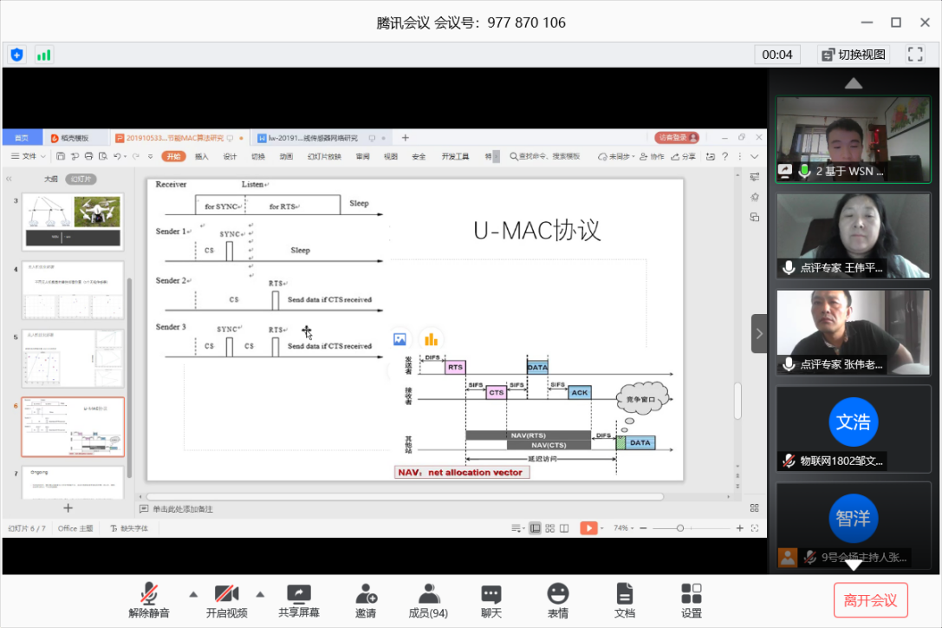Screen dimensions: 942x628
Task: Expand audio options arrow beside microphone
Action: pos(193,594)
